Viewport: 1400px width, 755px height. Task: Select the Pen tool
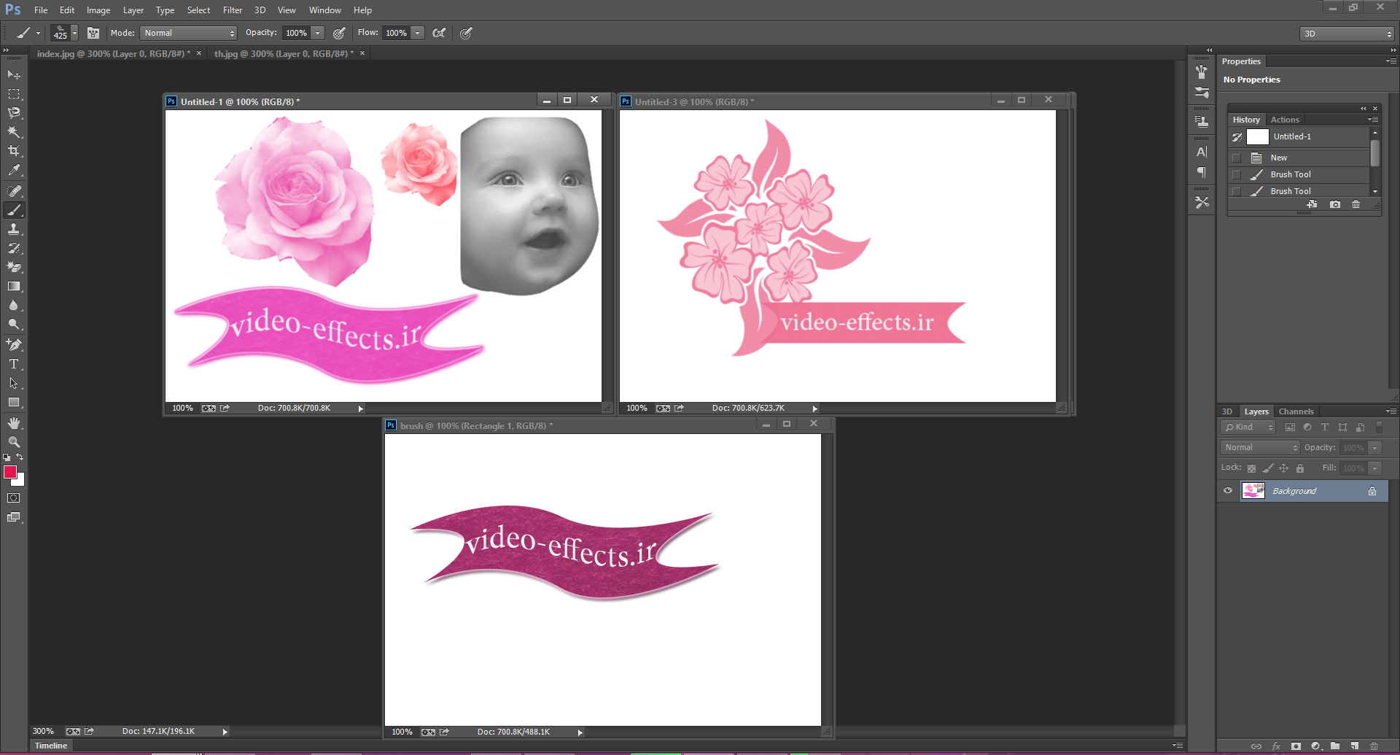click(14, 344)
